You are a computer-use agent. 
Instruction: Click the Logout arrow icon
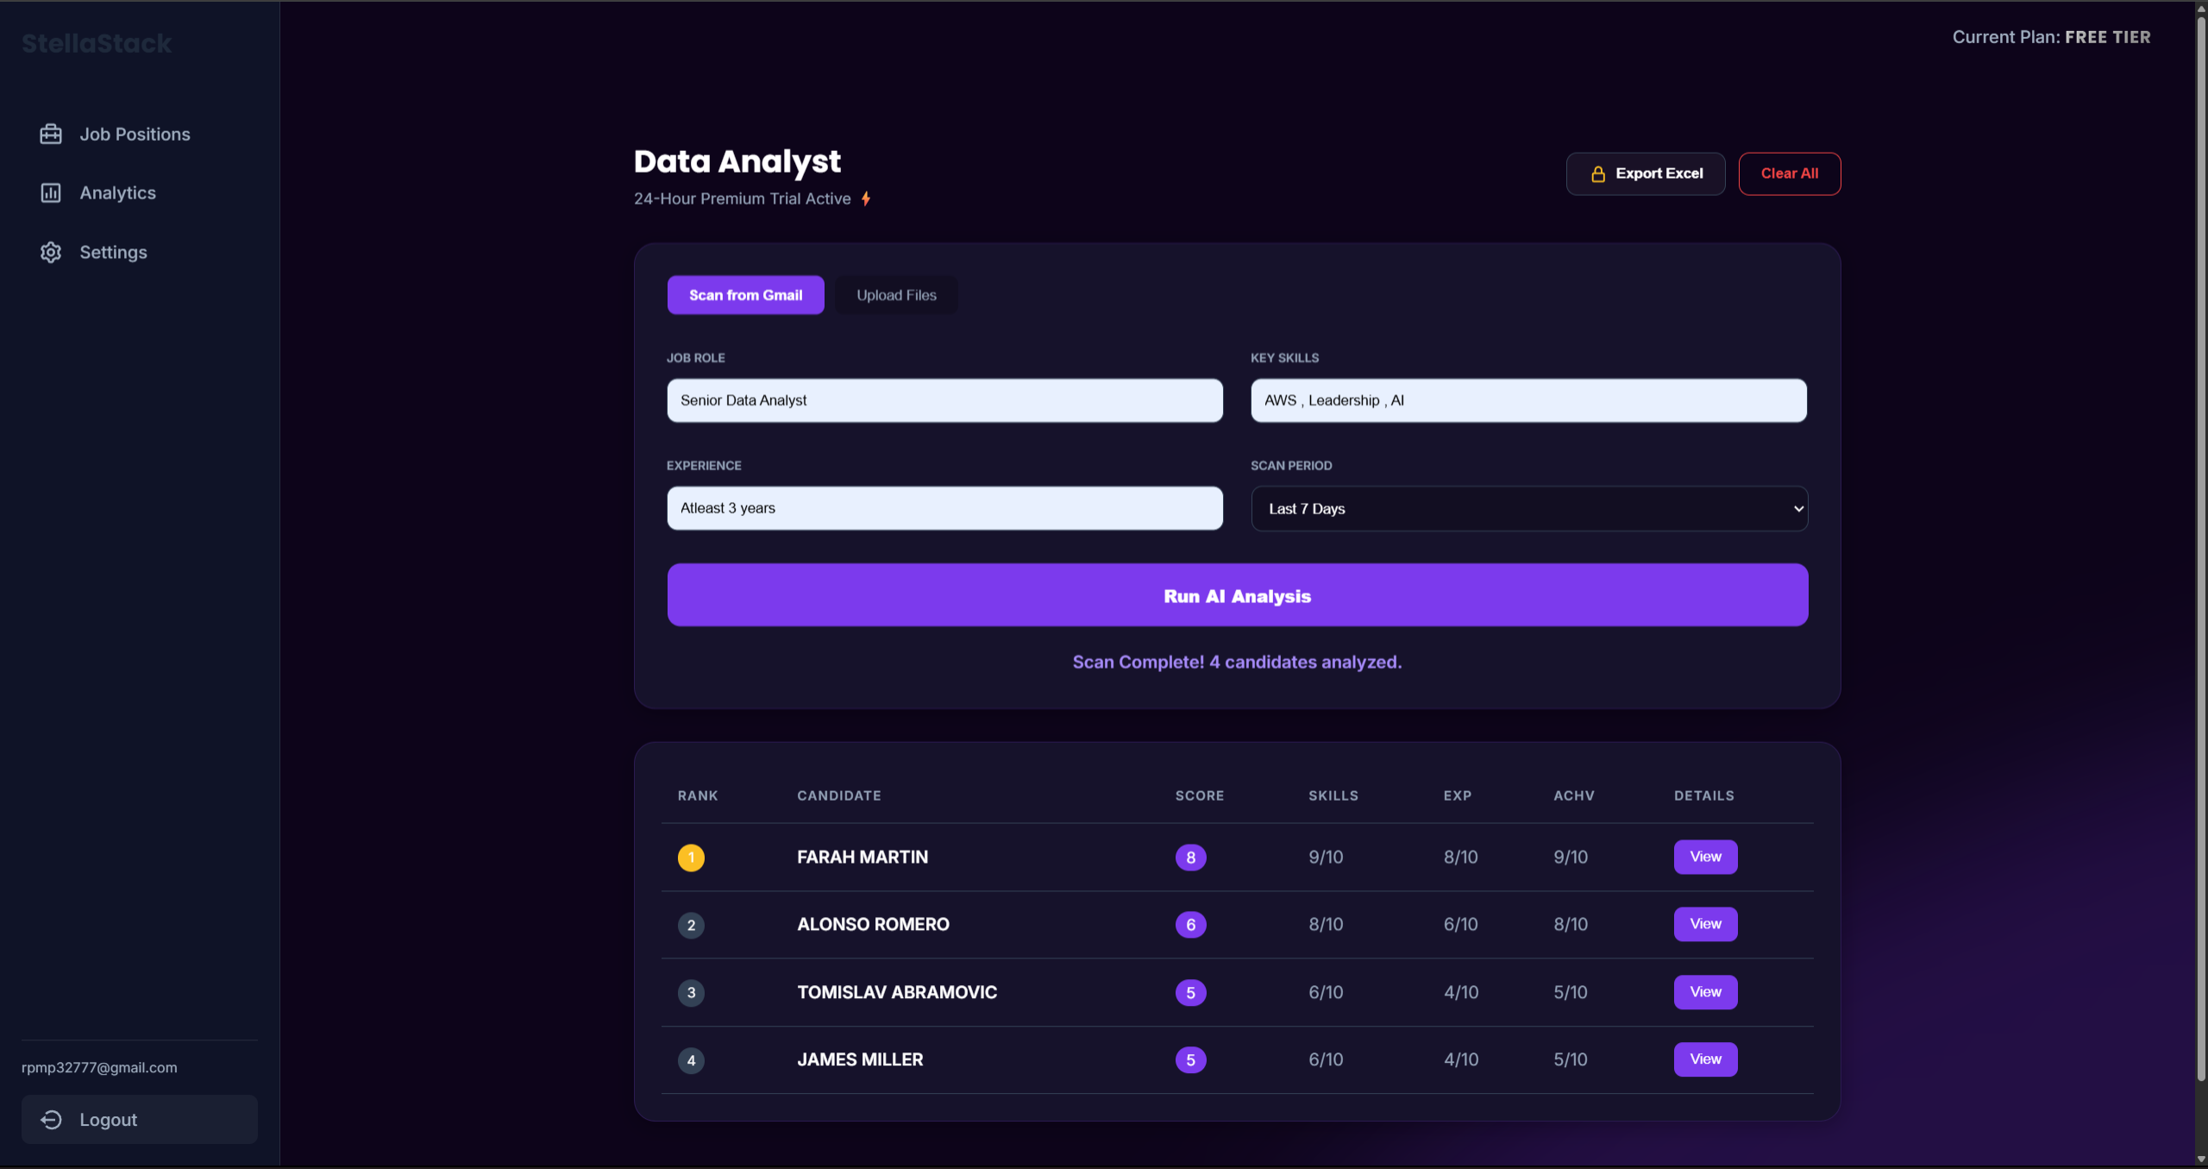51,1119
